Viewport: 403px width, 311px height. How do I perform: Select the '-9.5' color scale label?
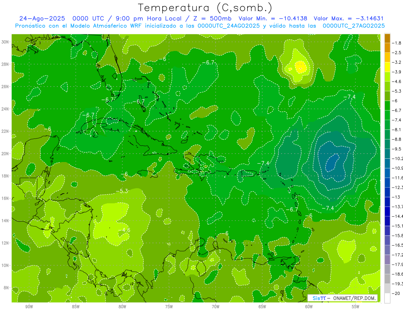pyautogui.click(x=397, y=149)
